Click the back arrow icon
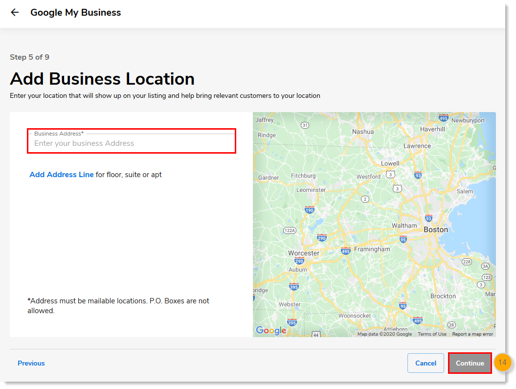Viewport: 516px width, 389px height. tap(15, 13)
